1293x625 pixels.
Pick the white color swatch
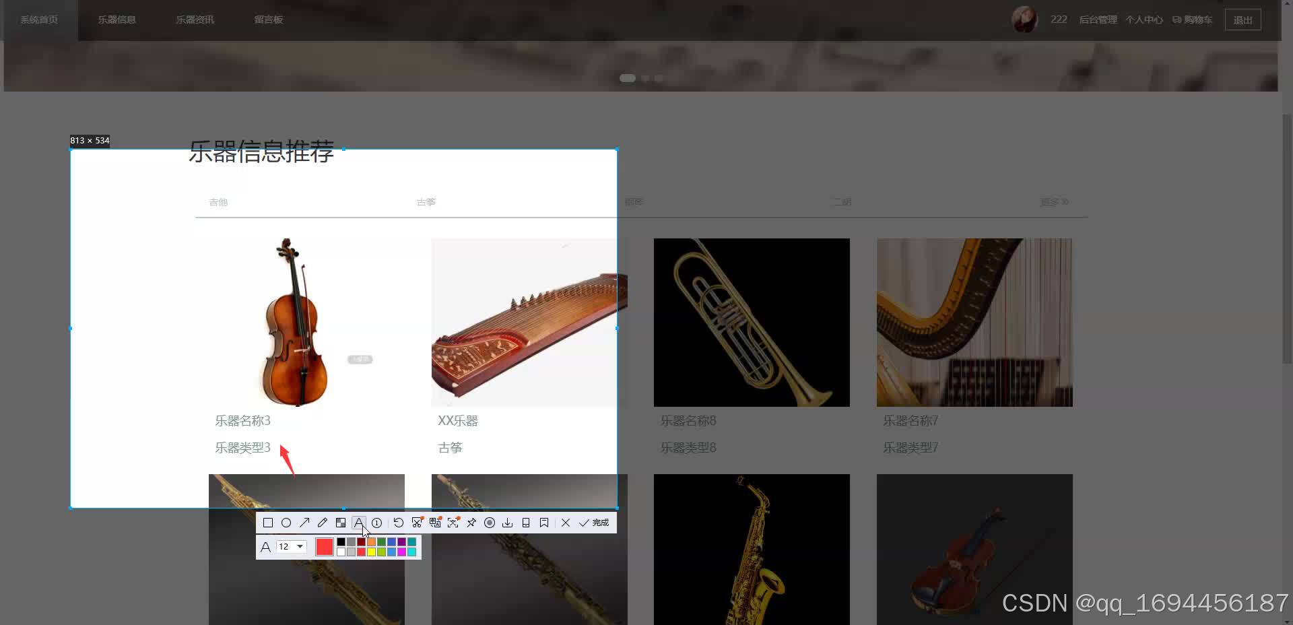(341, 552)
